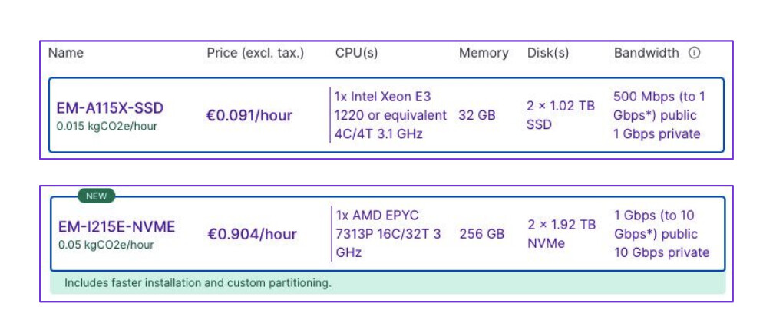Image resolution: width=763 pixels, height=336 pixels.
Task: Click the CPU(s) column header
Action: [x=356, y=53]
